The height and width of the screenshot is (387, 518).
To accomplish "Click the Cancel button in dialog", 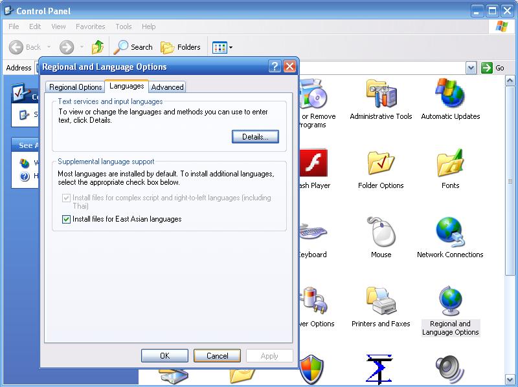I will (x=217, y=356).
